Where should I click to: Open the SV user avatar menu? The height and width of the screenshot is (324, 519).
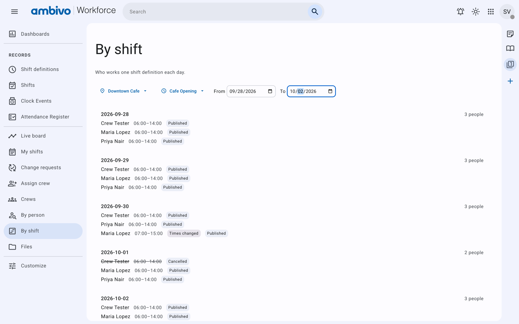click(507, 12)
